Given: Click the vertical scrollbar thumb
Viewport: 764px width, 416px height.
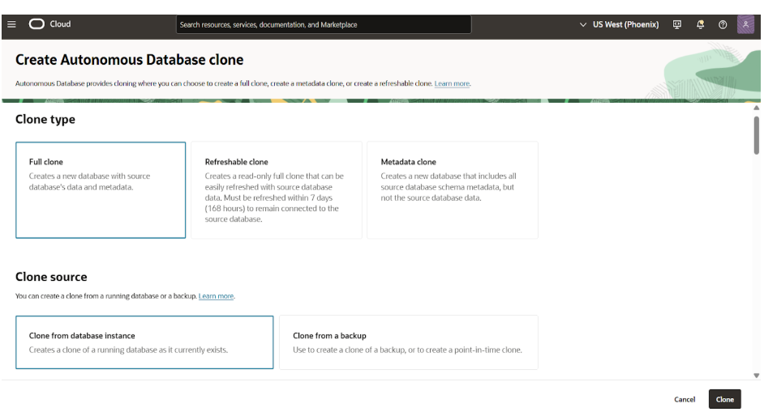Looking at the screenshot, I should click(756, 135).
